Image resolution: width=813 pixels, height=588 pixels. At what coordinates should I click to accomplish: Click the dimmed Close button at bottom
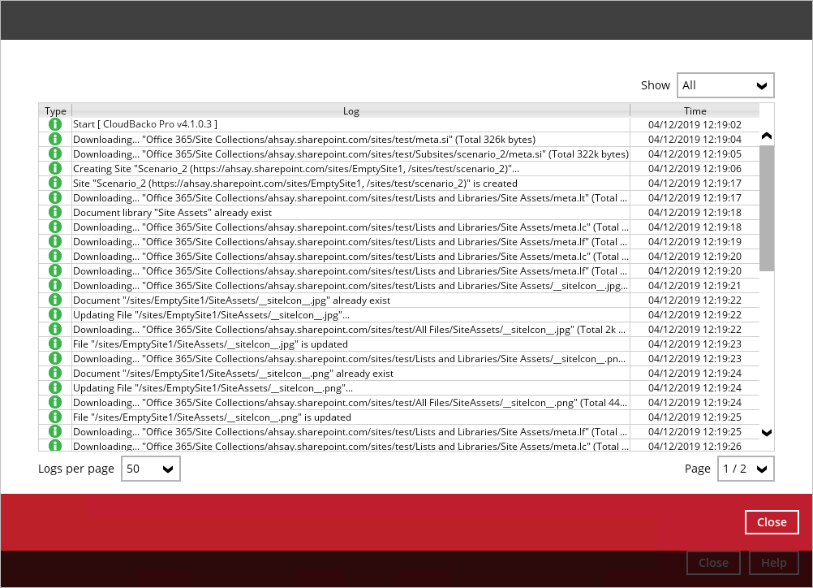[x=713, y=563]
